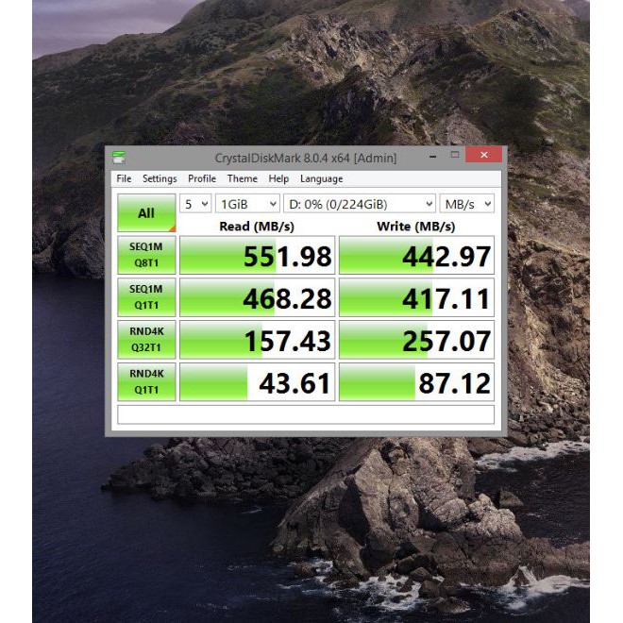Minimize the CrystalDiskMark window
623x623 pixels.
433,156
